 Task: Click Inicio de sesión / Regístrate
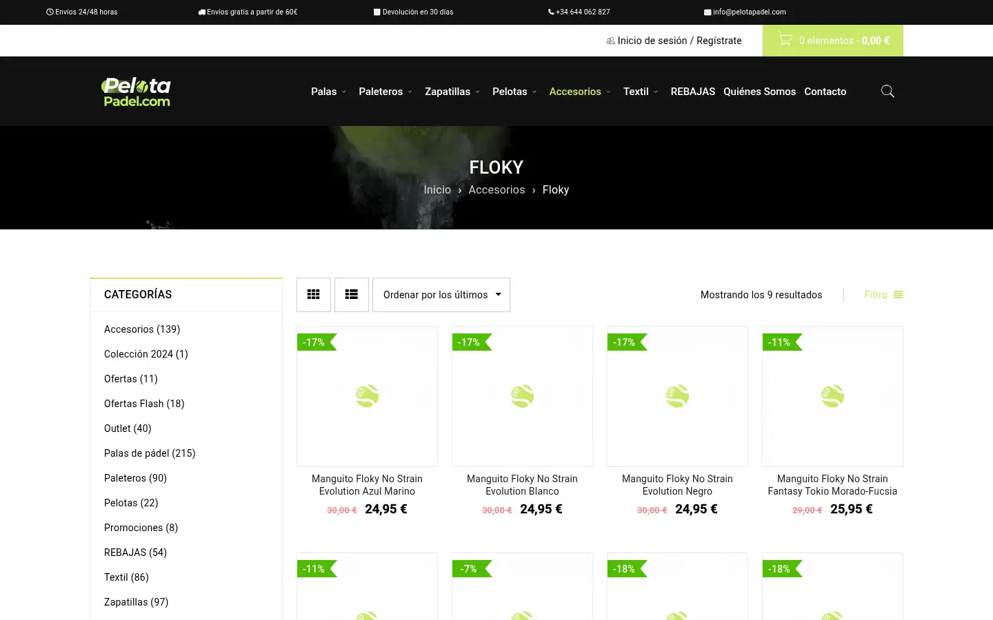[680, 41]
